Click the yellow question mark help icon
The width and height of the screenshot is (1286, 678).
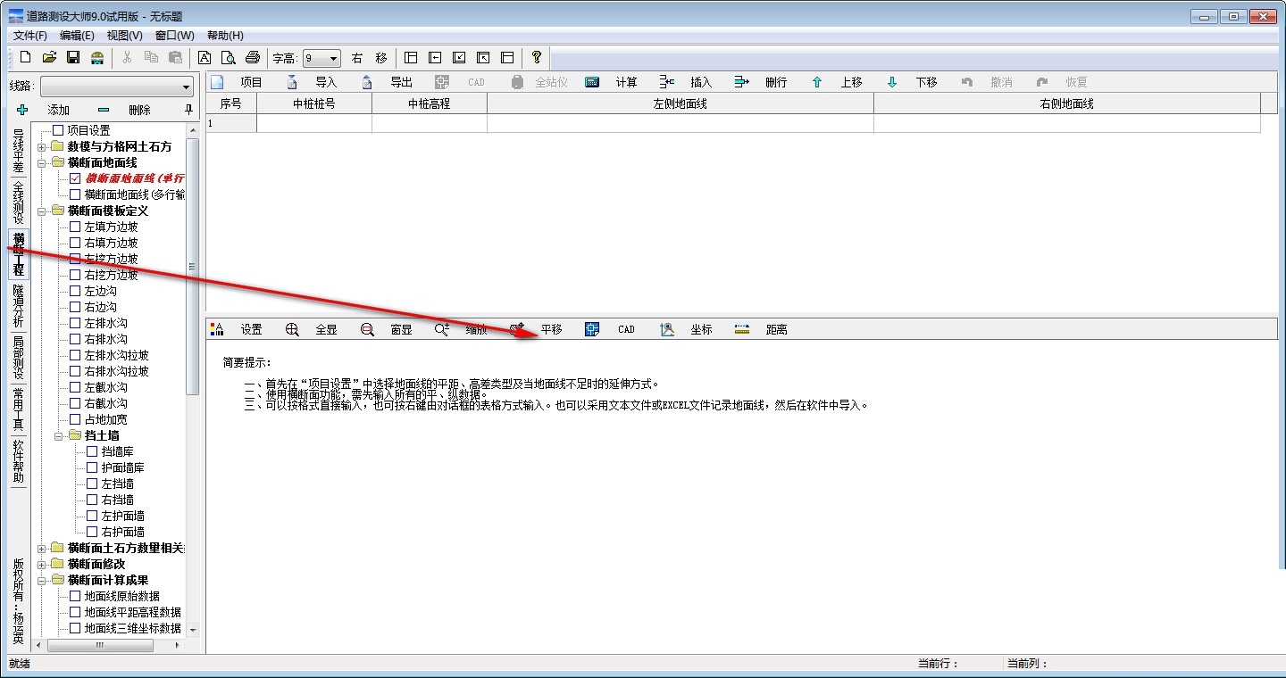tap(536, 57)
